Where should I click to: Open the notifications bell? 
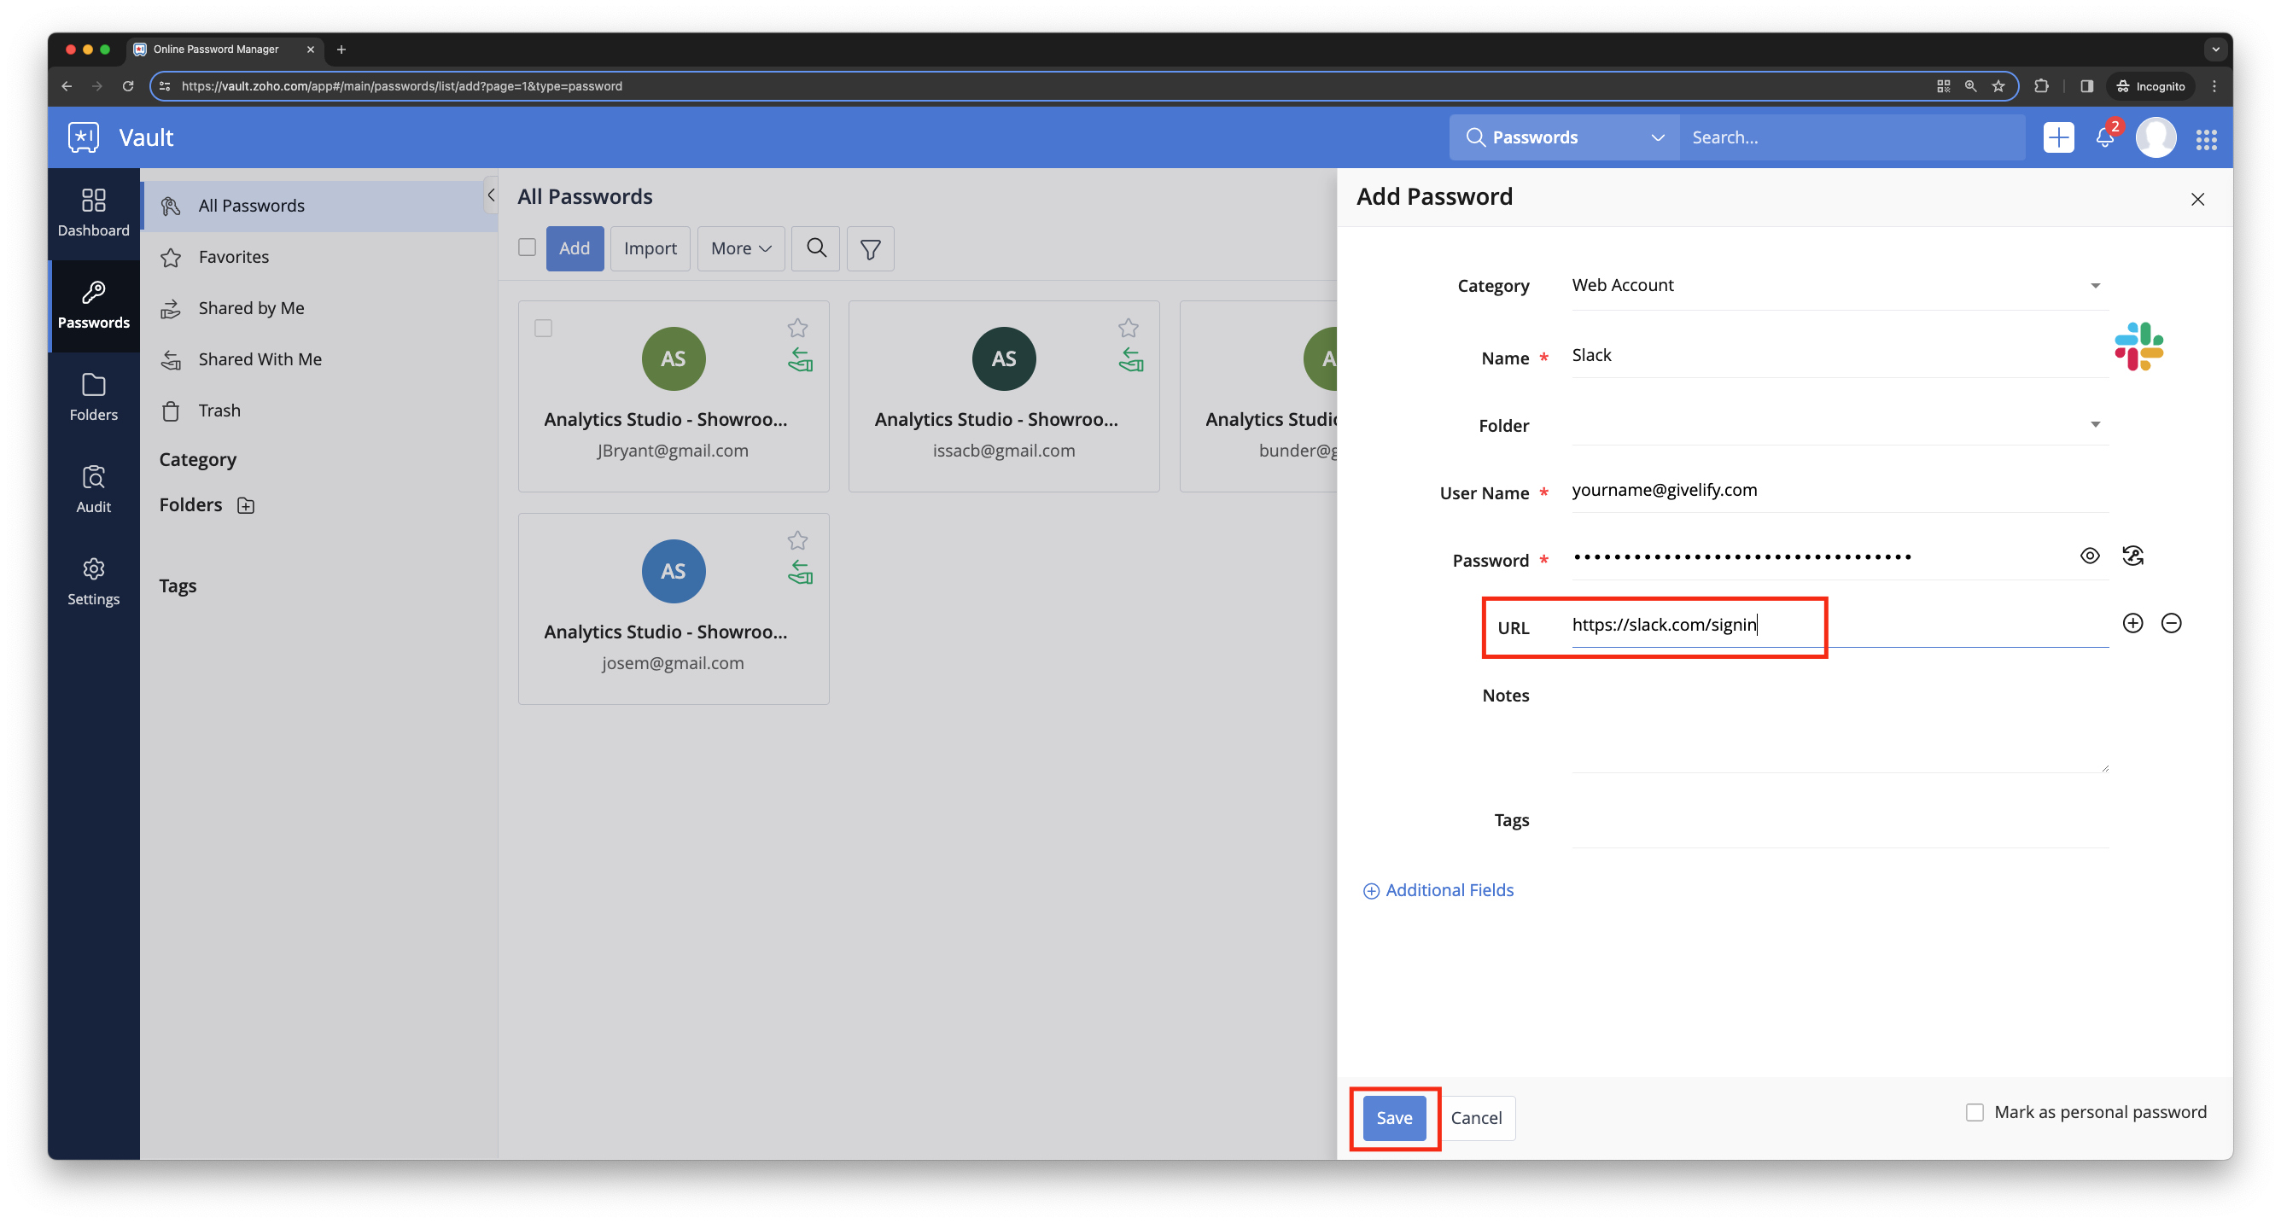(2105, 137)
